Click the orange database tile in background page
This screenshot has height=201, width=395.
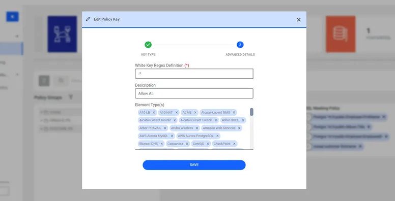pos(341,34)
